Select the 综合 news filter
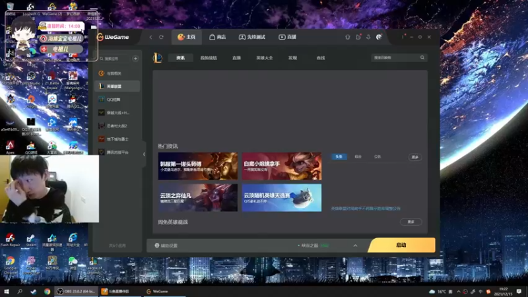Viewport: 528px width, 297px height. point(358,156)
